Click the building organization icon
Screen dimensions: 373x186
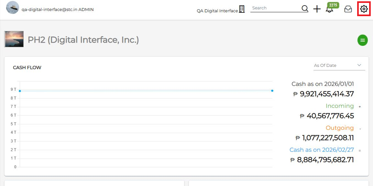pyautogui.click(x=242, y=9)
